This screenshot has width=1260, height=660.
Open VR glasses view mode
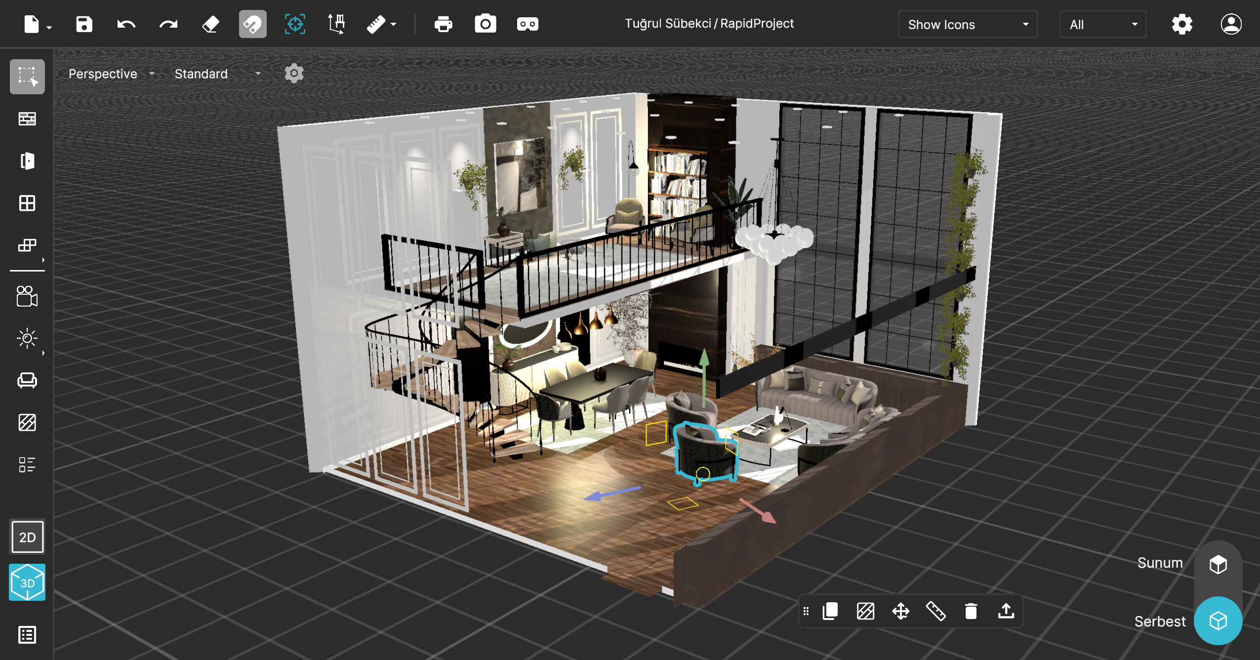527,24
